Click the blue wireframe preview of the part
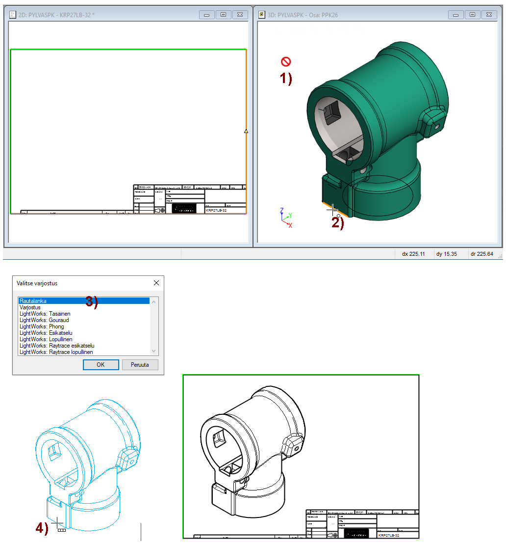The width and height of the screenshot is (506, 543). click(x=88, y=466)
